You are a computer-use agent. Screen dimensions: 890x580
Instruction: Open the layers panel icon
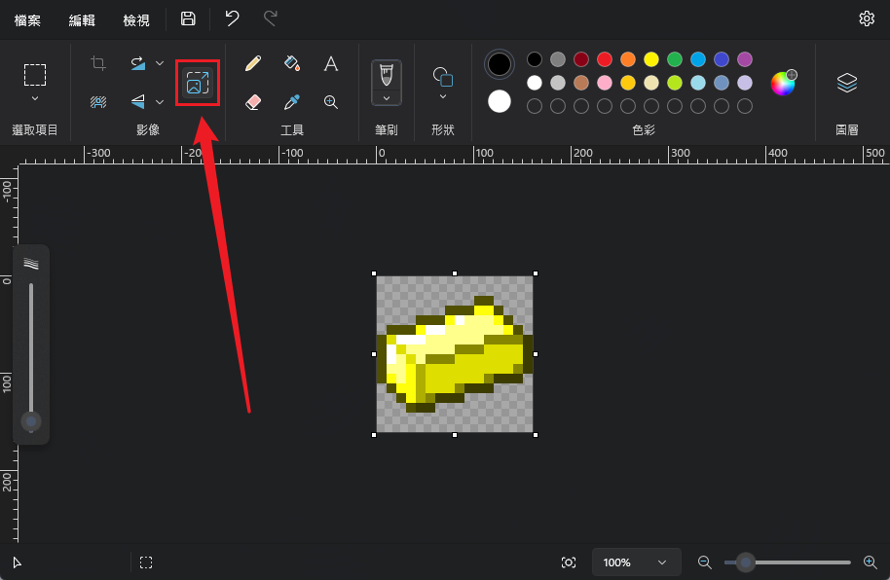tap(847, 83)
